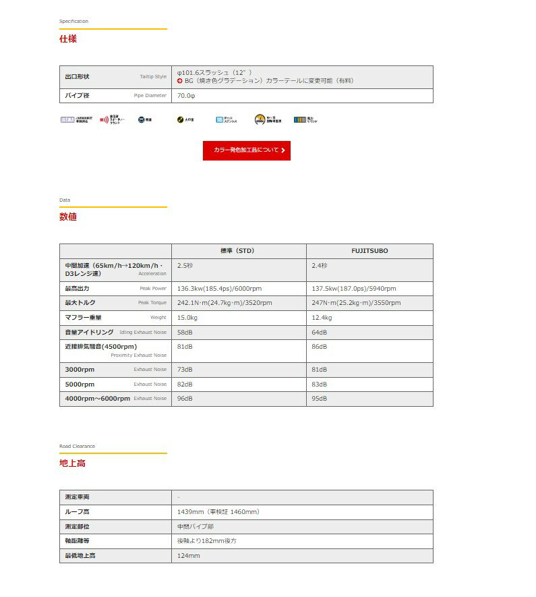Click the 仕様 section heading

[x=68, y=39]
